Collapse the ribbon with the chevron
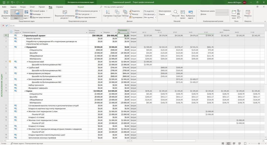This screenshot has height=145, width=267. [265, 21]
